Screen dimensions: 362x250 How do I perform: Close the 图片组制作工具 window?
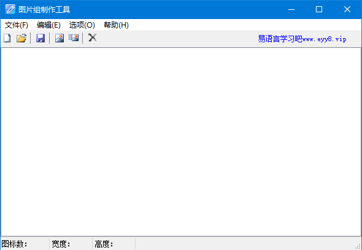click(x=347, y=9)
